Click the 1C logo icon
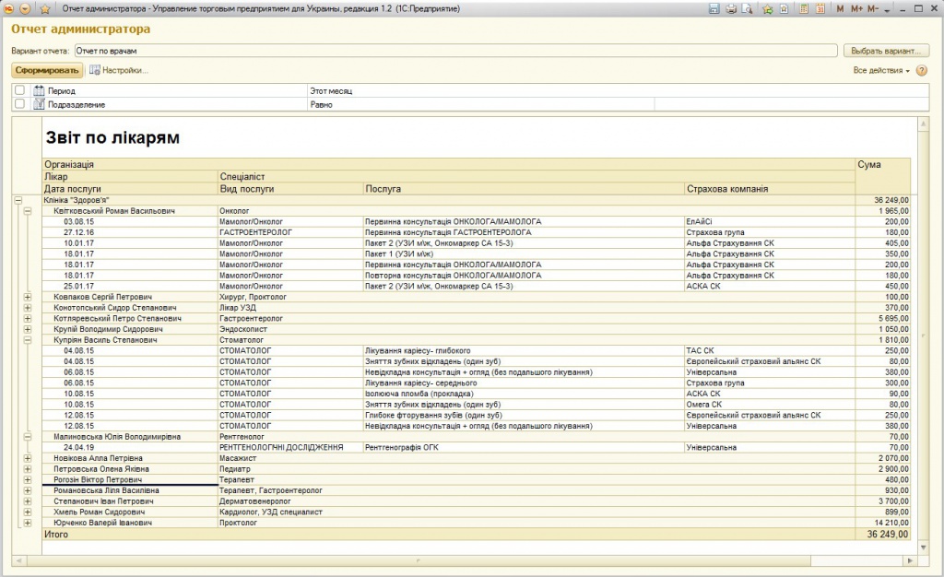This screenshot has height=577, width=944. coord(8,9)
